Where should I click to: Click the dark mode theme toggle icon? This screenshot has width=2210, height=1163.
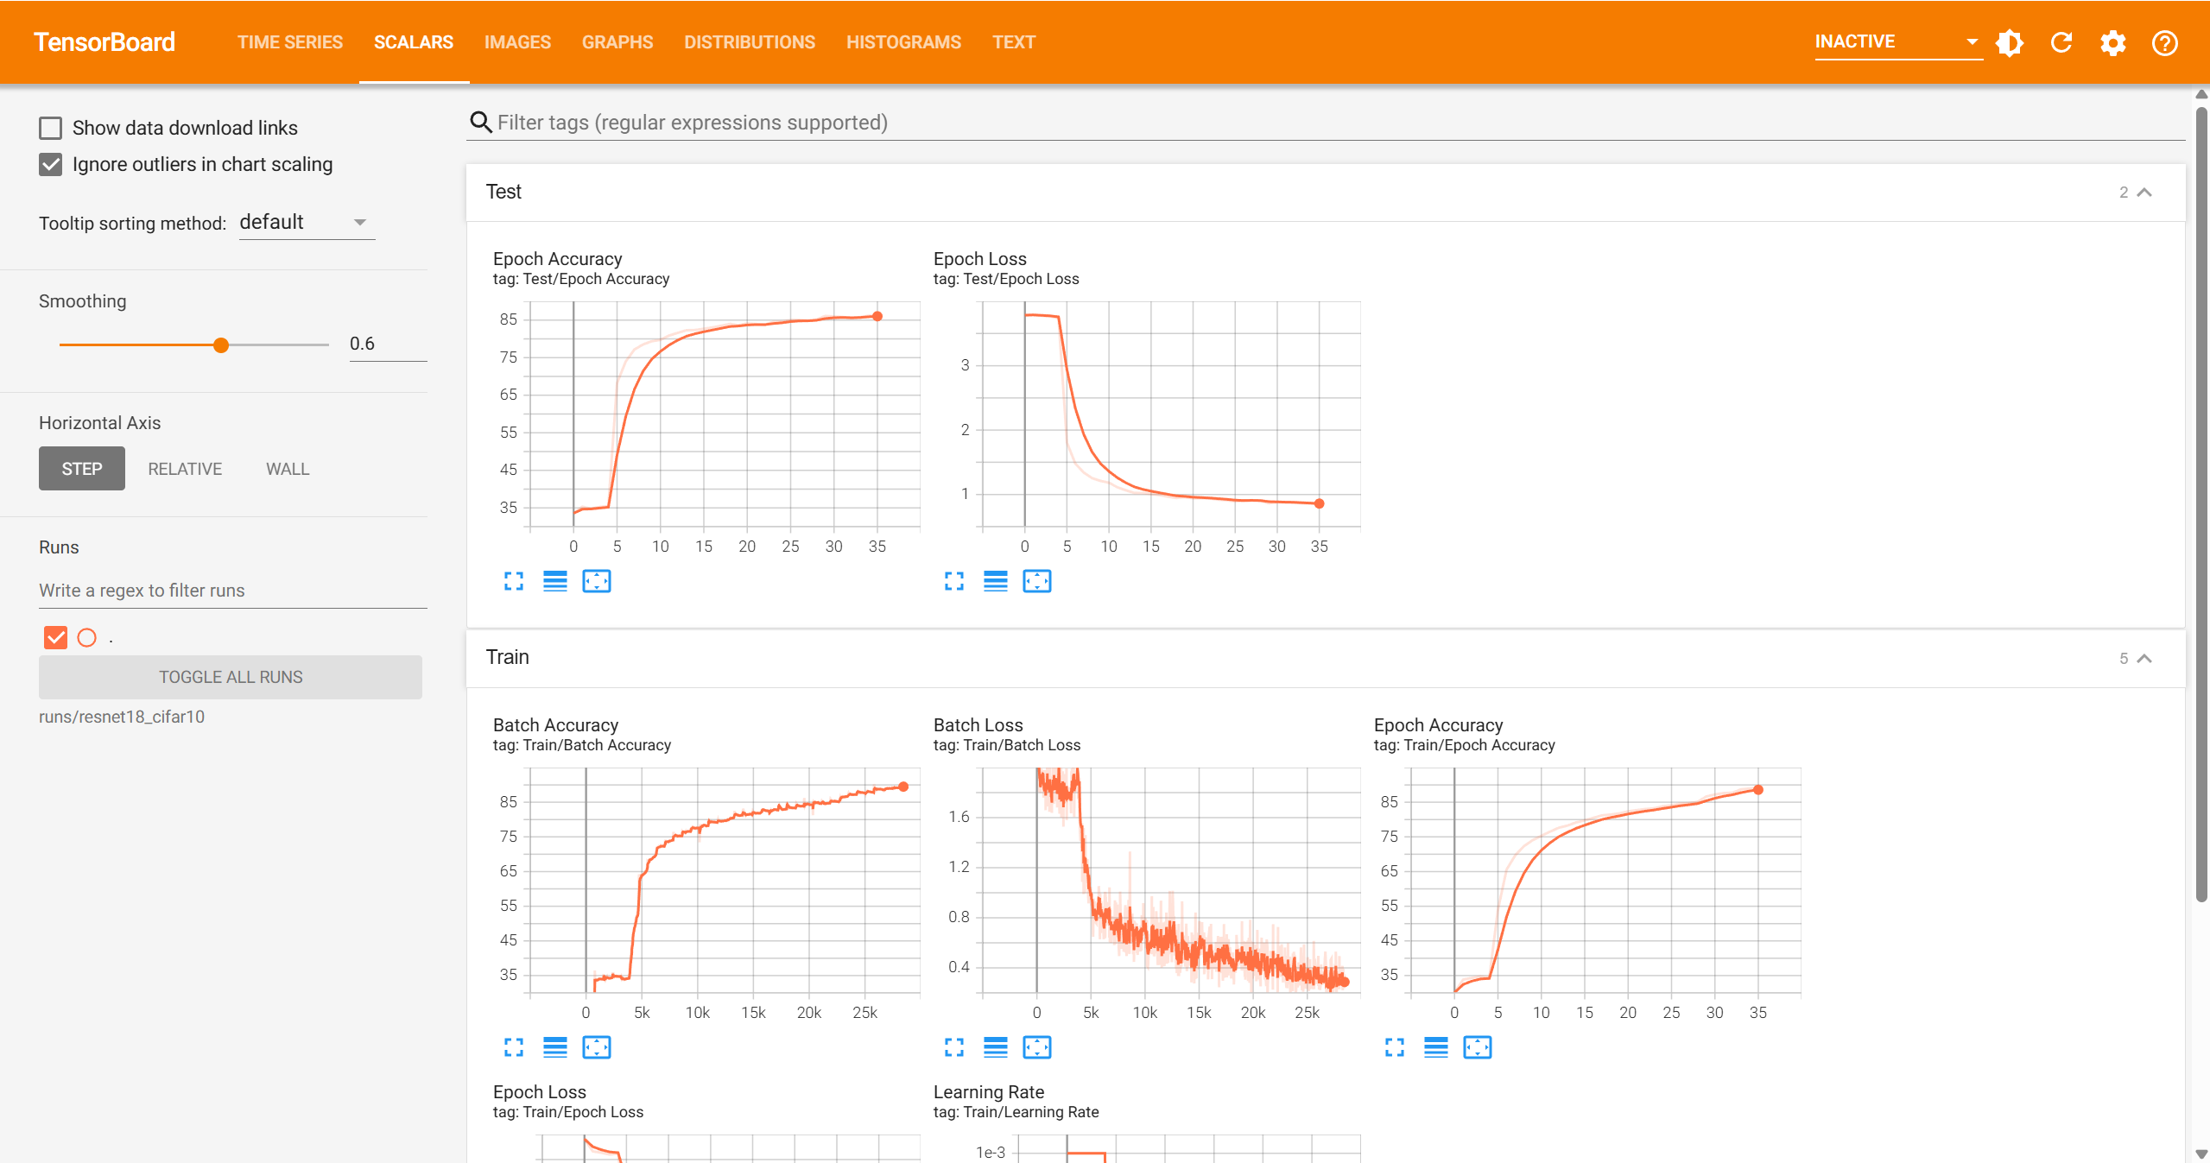pyautogui.click(x=2010, y=42)
